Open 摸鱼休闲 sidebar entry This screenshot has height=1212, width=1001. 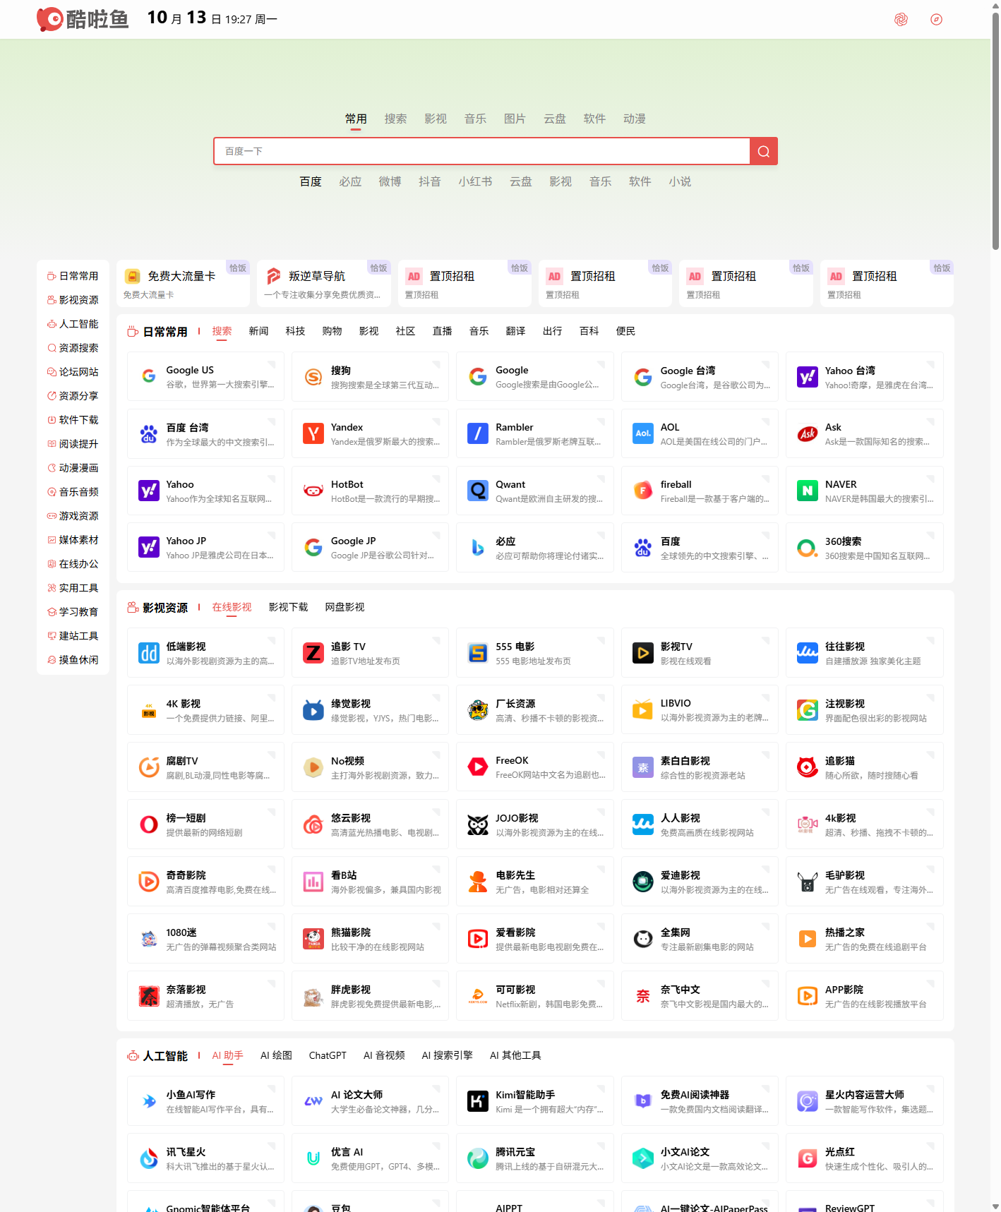coord(73,660)
